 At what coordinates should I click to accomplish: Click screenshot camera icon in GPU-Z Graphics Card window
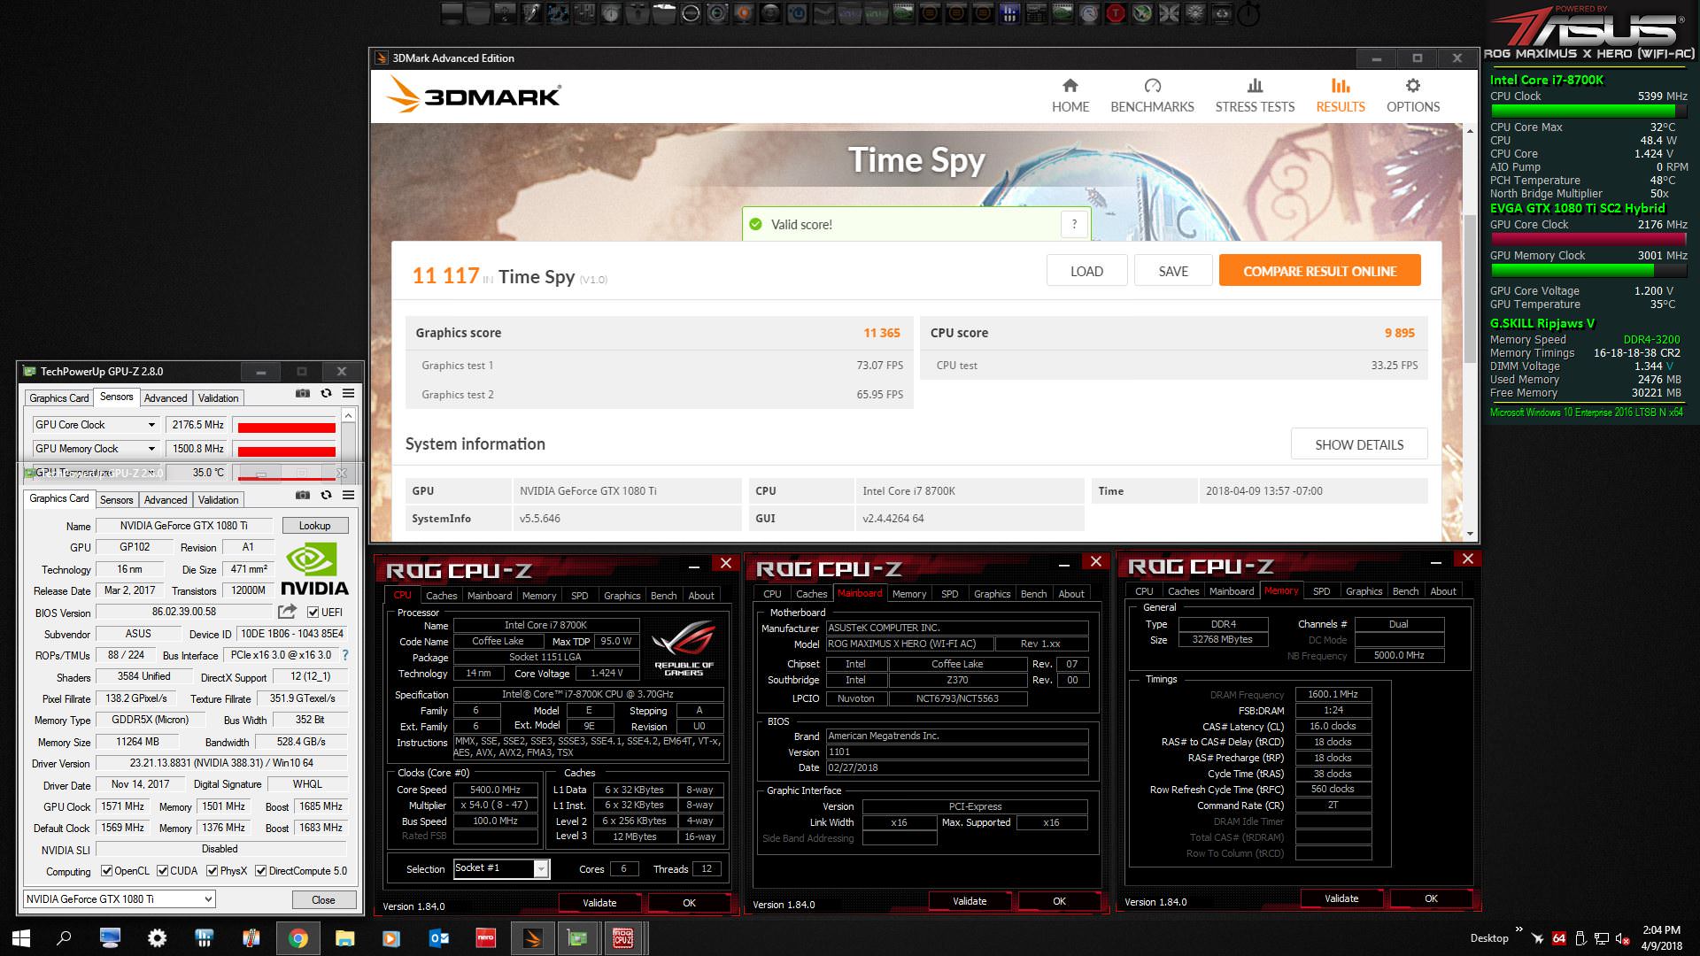click(302, 496)
